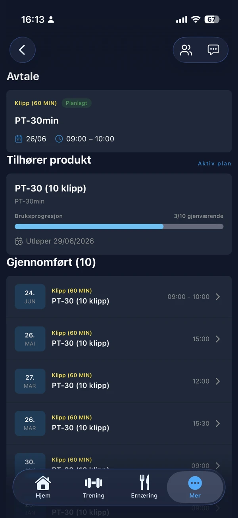Tap the clock icon beside 09:00 – 10:00
Screen dimensions: 238x518
coord(59,139)
